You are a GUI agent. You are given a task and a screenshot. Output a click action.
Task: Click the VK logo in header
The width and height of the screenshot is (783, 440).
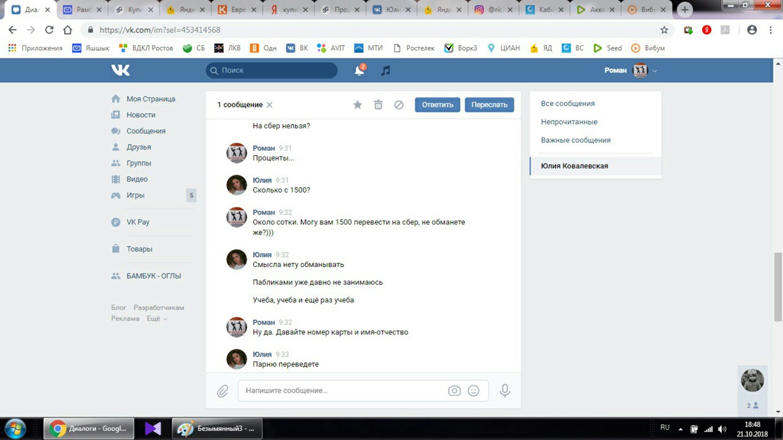point(121,70)
